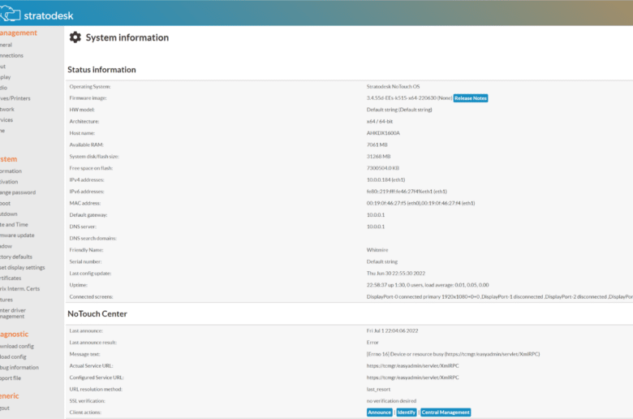Image resolution: width=633 pixels, height=419 pixels.
Task: Go to Change password in sidebar
Action: 18,192
